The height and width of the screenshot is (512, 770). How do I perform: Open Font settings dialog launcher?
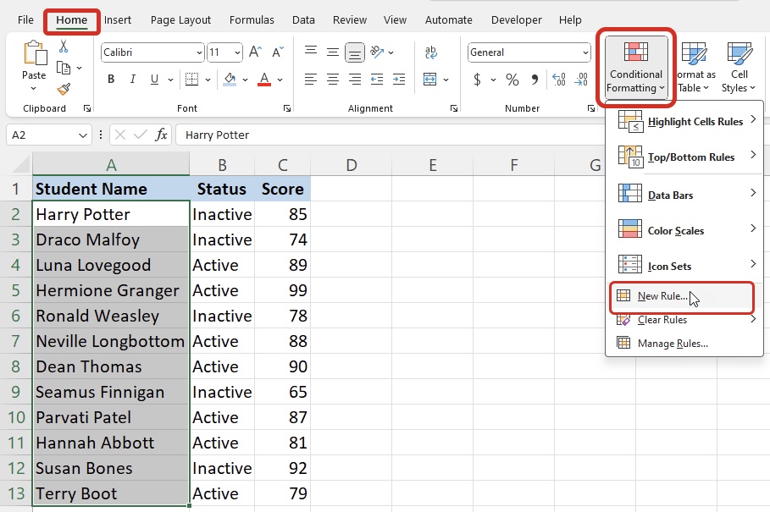pos(287,108)
